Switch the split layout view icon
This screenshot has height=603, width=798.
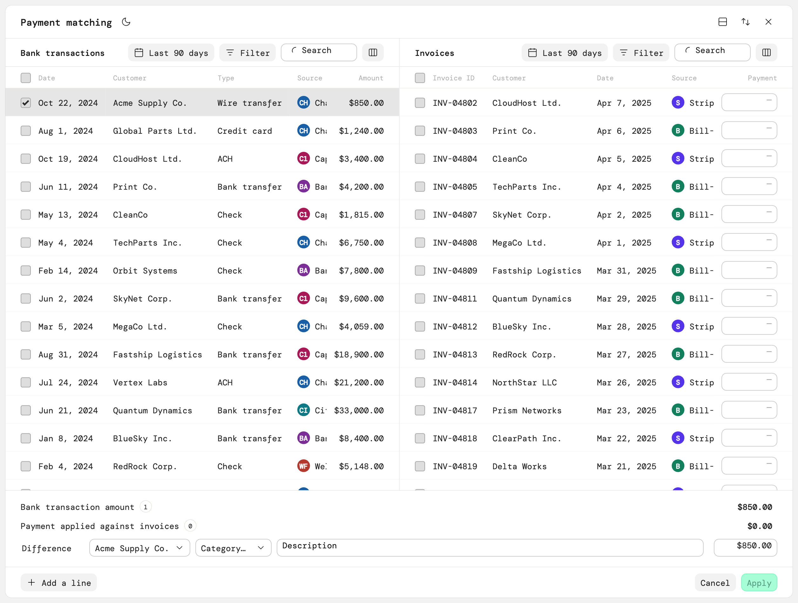click(x=723, y=22)
